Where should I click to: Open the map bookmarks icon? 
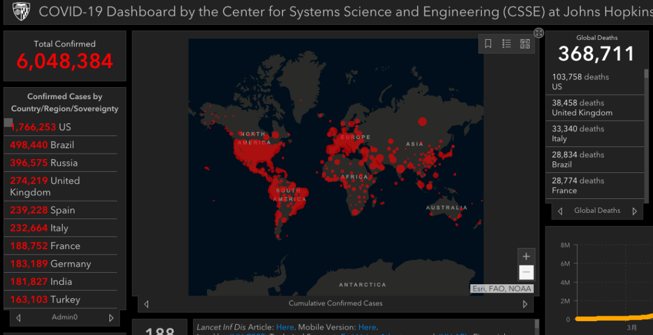[488, 44]
